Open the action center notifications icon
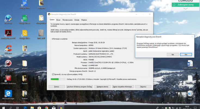Image resolution: width=200 pixels, height=109 pixels. pyautogui.click(x=195, y=108)
